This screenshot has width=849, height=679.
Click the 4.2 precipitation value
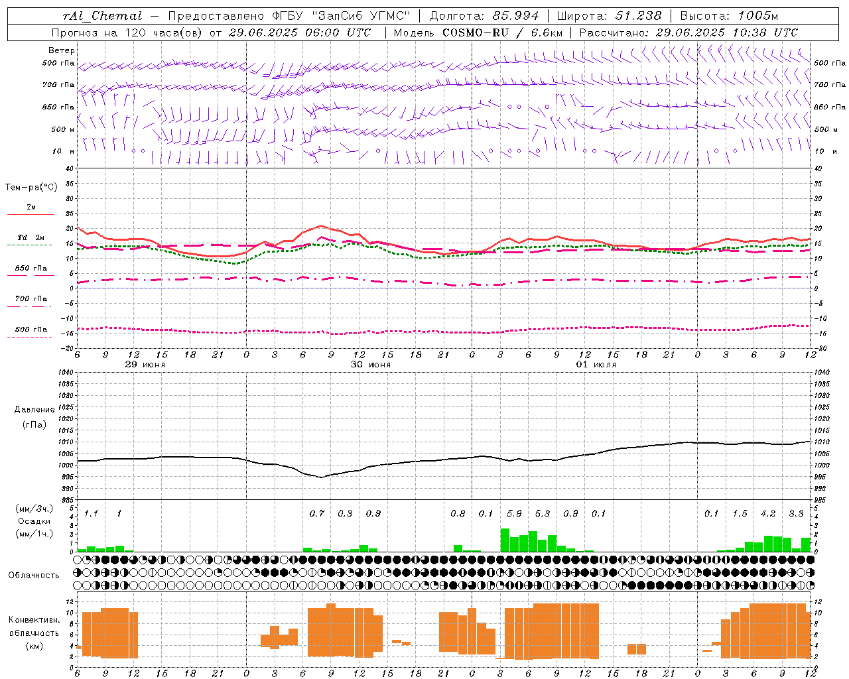768,513
